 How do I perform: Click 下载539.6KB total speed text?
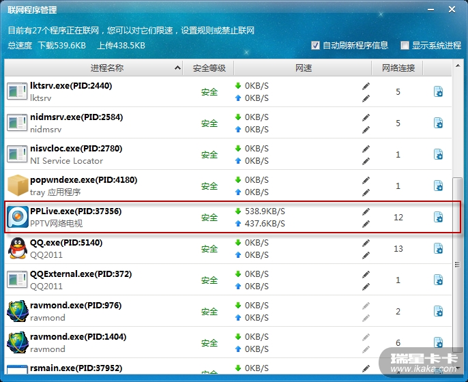point(61,45)
